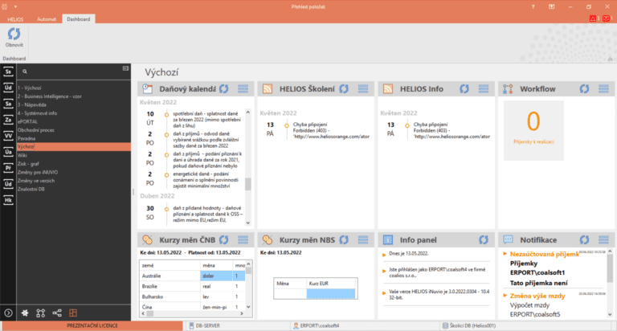Select the Úa module icon in sidebar
617x331 pixels.
tap(8, 152)
